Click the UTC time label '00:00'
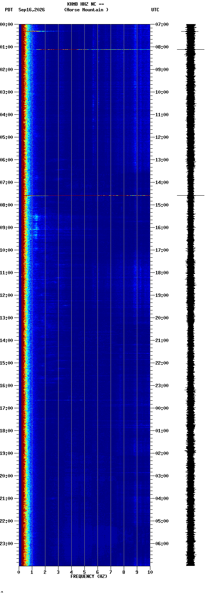 pos(162,408)
